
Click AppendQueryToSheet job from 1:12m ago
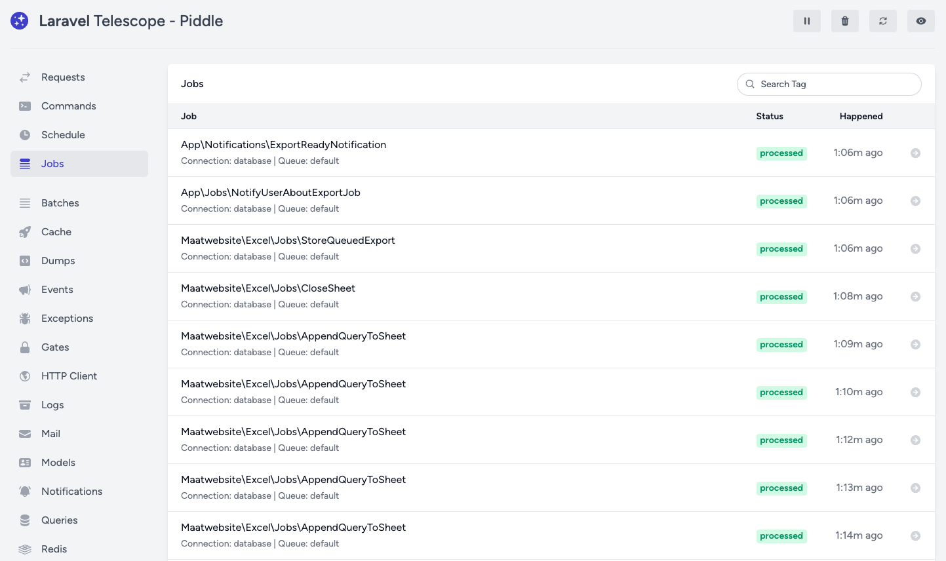click(x=293, y=432)
